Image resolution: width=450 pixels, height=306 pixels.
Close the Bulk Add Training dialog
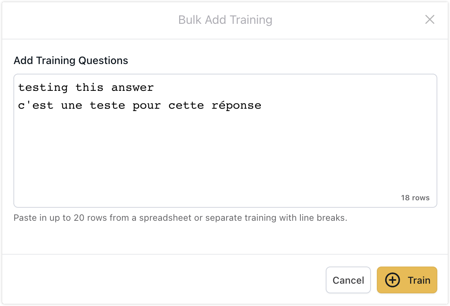(430, 20)
